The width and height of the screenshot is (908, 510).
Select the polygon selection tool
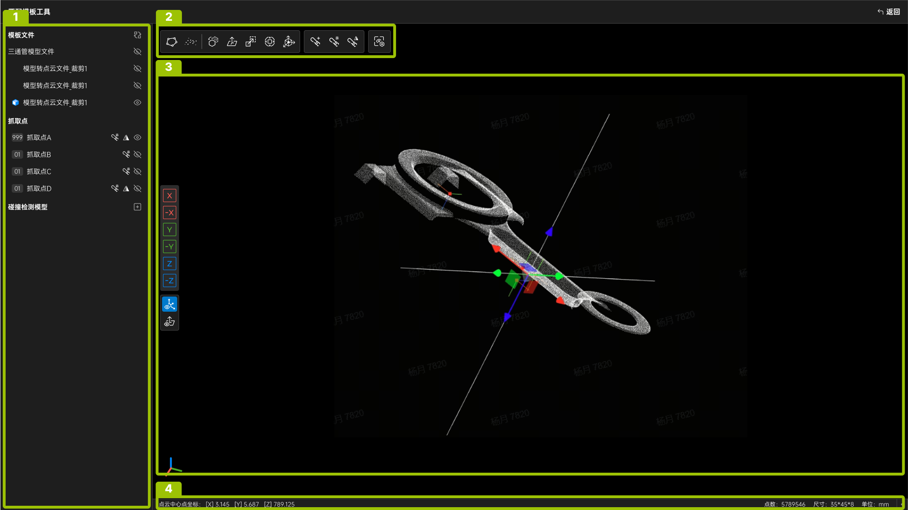point(172,42)
